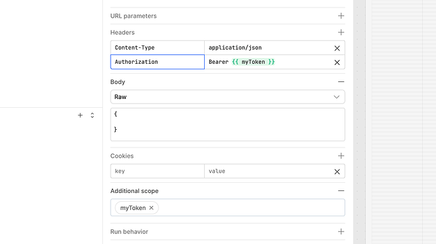
Task: Click the plus icon in left panel
Action: [x=80, y=115]
